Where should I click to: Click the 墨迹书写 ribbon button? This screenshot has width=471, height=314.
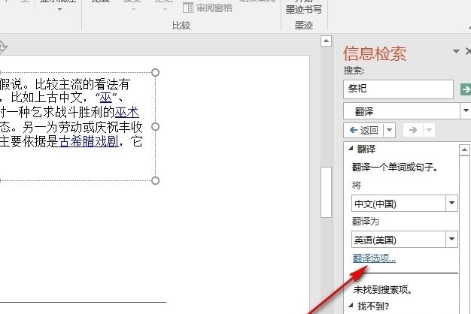tap(304, 9)
